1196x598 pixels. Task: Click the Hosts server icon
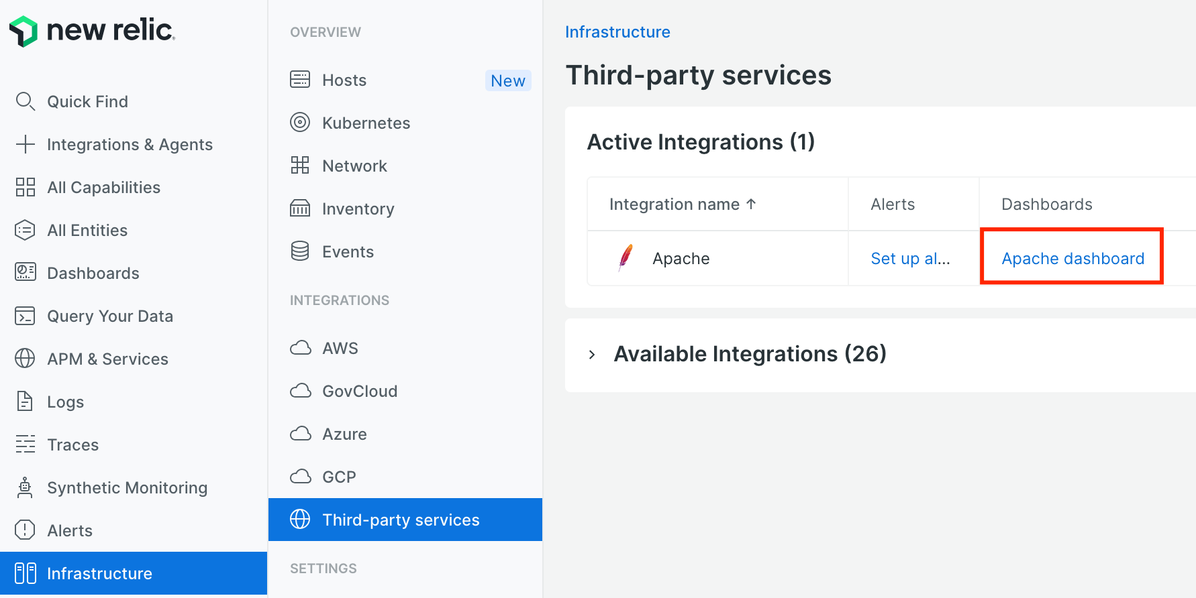[300, 80]
